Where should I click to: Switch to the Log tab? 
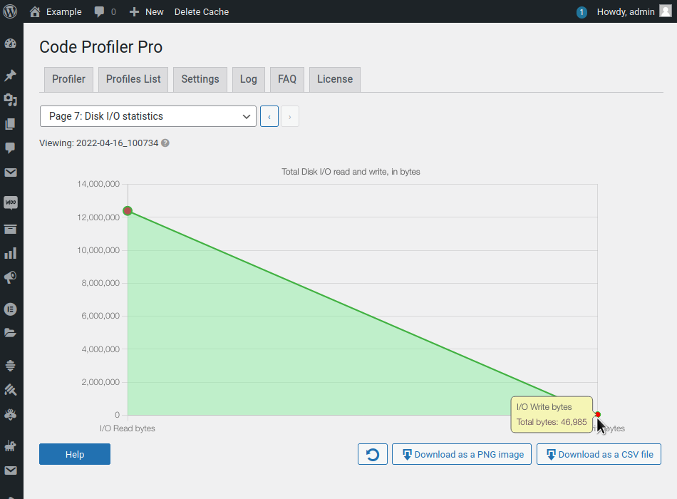248,79
